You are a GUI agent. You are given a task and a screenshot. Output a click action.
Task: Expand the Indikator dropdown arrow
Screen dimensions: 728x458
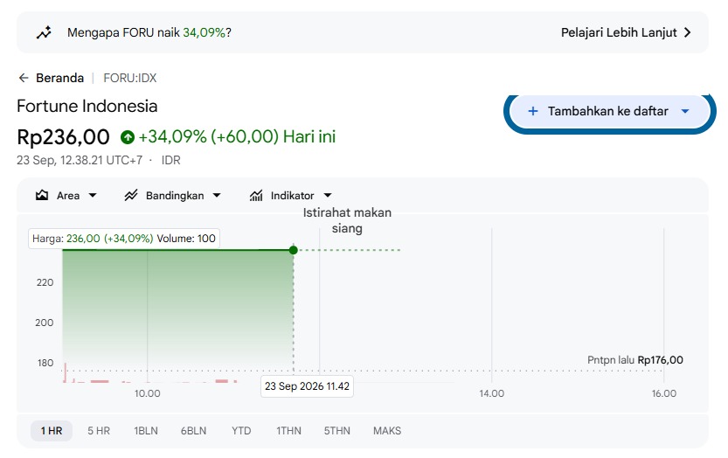coord(328,196)
